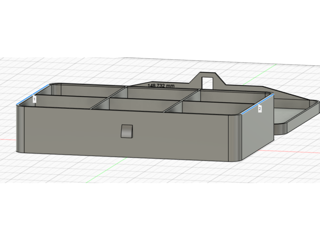Select the box's rounded front-right corner
Image resolution: width=320 pixels, height=240 pixels.
pos(235,137)
